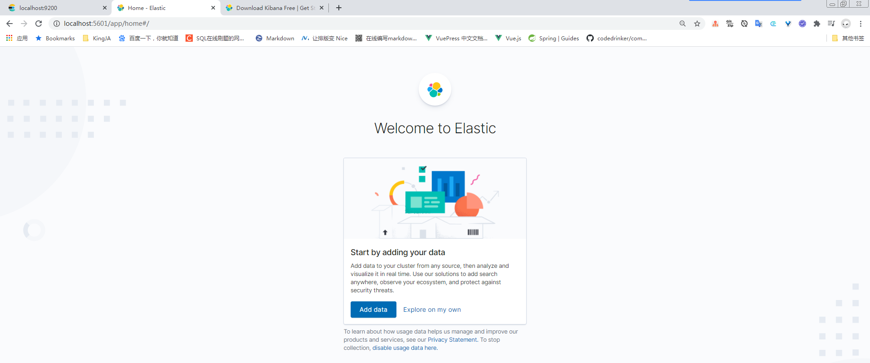Click the Elastic logo on the welcome page

pos(435,90)
